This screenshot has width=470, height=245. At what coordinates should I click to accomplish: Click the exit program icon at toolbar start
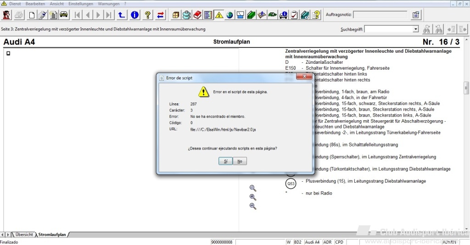6,15
